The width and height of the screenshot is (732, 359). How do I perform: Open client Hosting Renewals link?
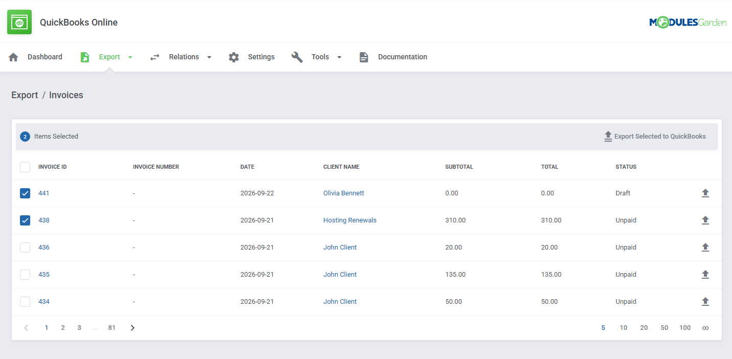tap(350, 220)
